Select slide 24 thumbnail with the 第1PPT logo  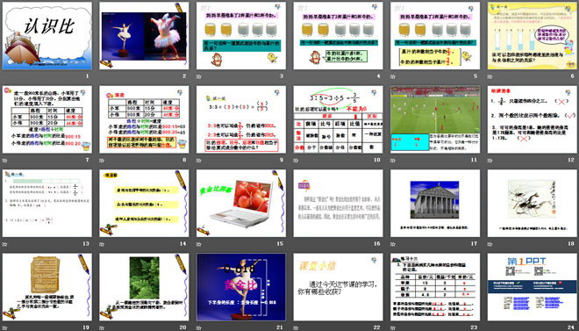point(533,287)
